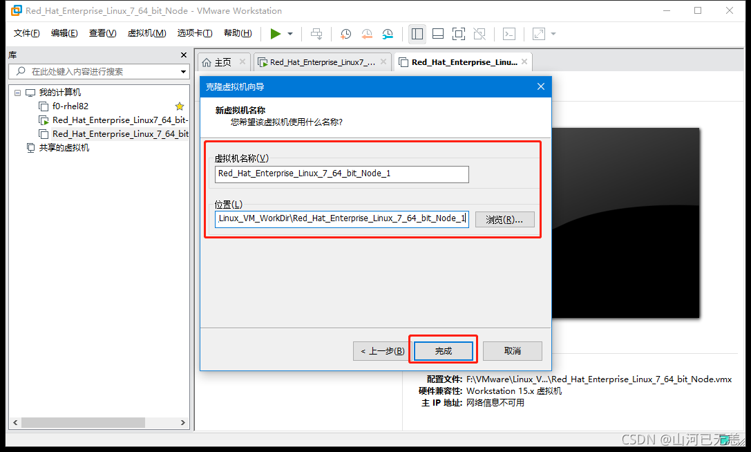The height and width of the screenshot is (452, 751).
Task: Select Red_Hat_Enterprise_Linux_7_64_bit VM in tree
Action: 120,134
